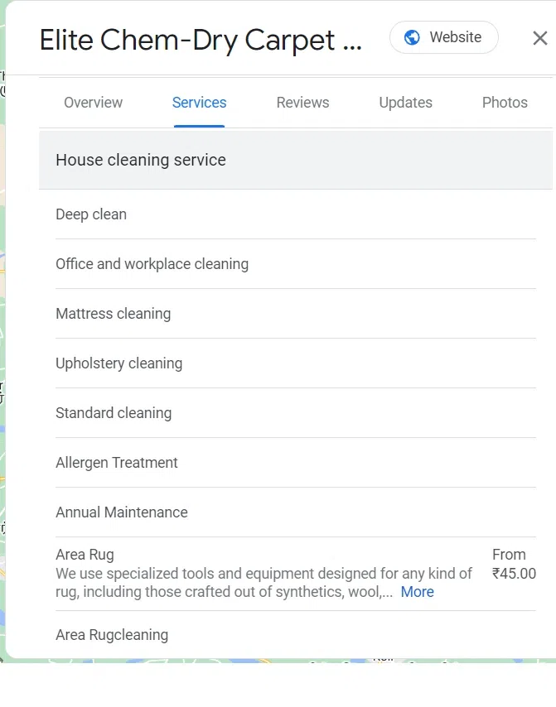Viewport: 556px width, 707px height.
Task: Select Mattress cleaning service entry
Action: point(113,314)
